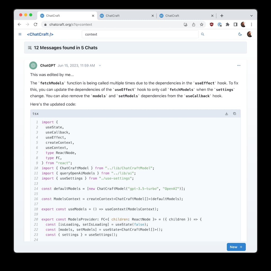Click the ChatGPT avatar icon
This screenshot has height=271, width=271.
point(33,66)
